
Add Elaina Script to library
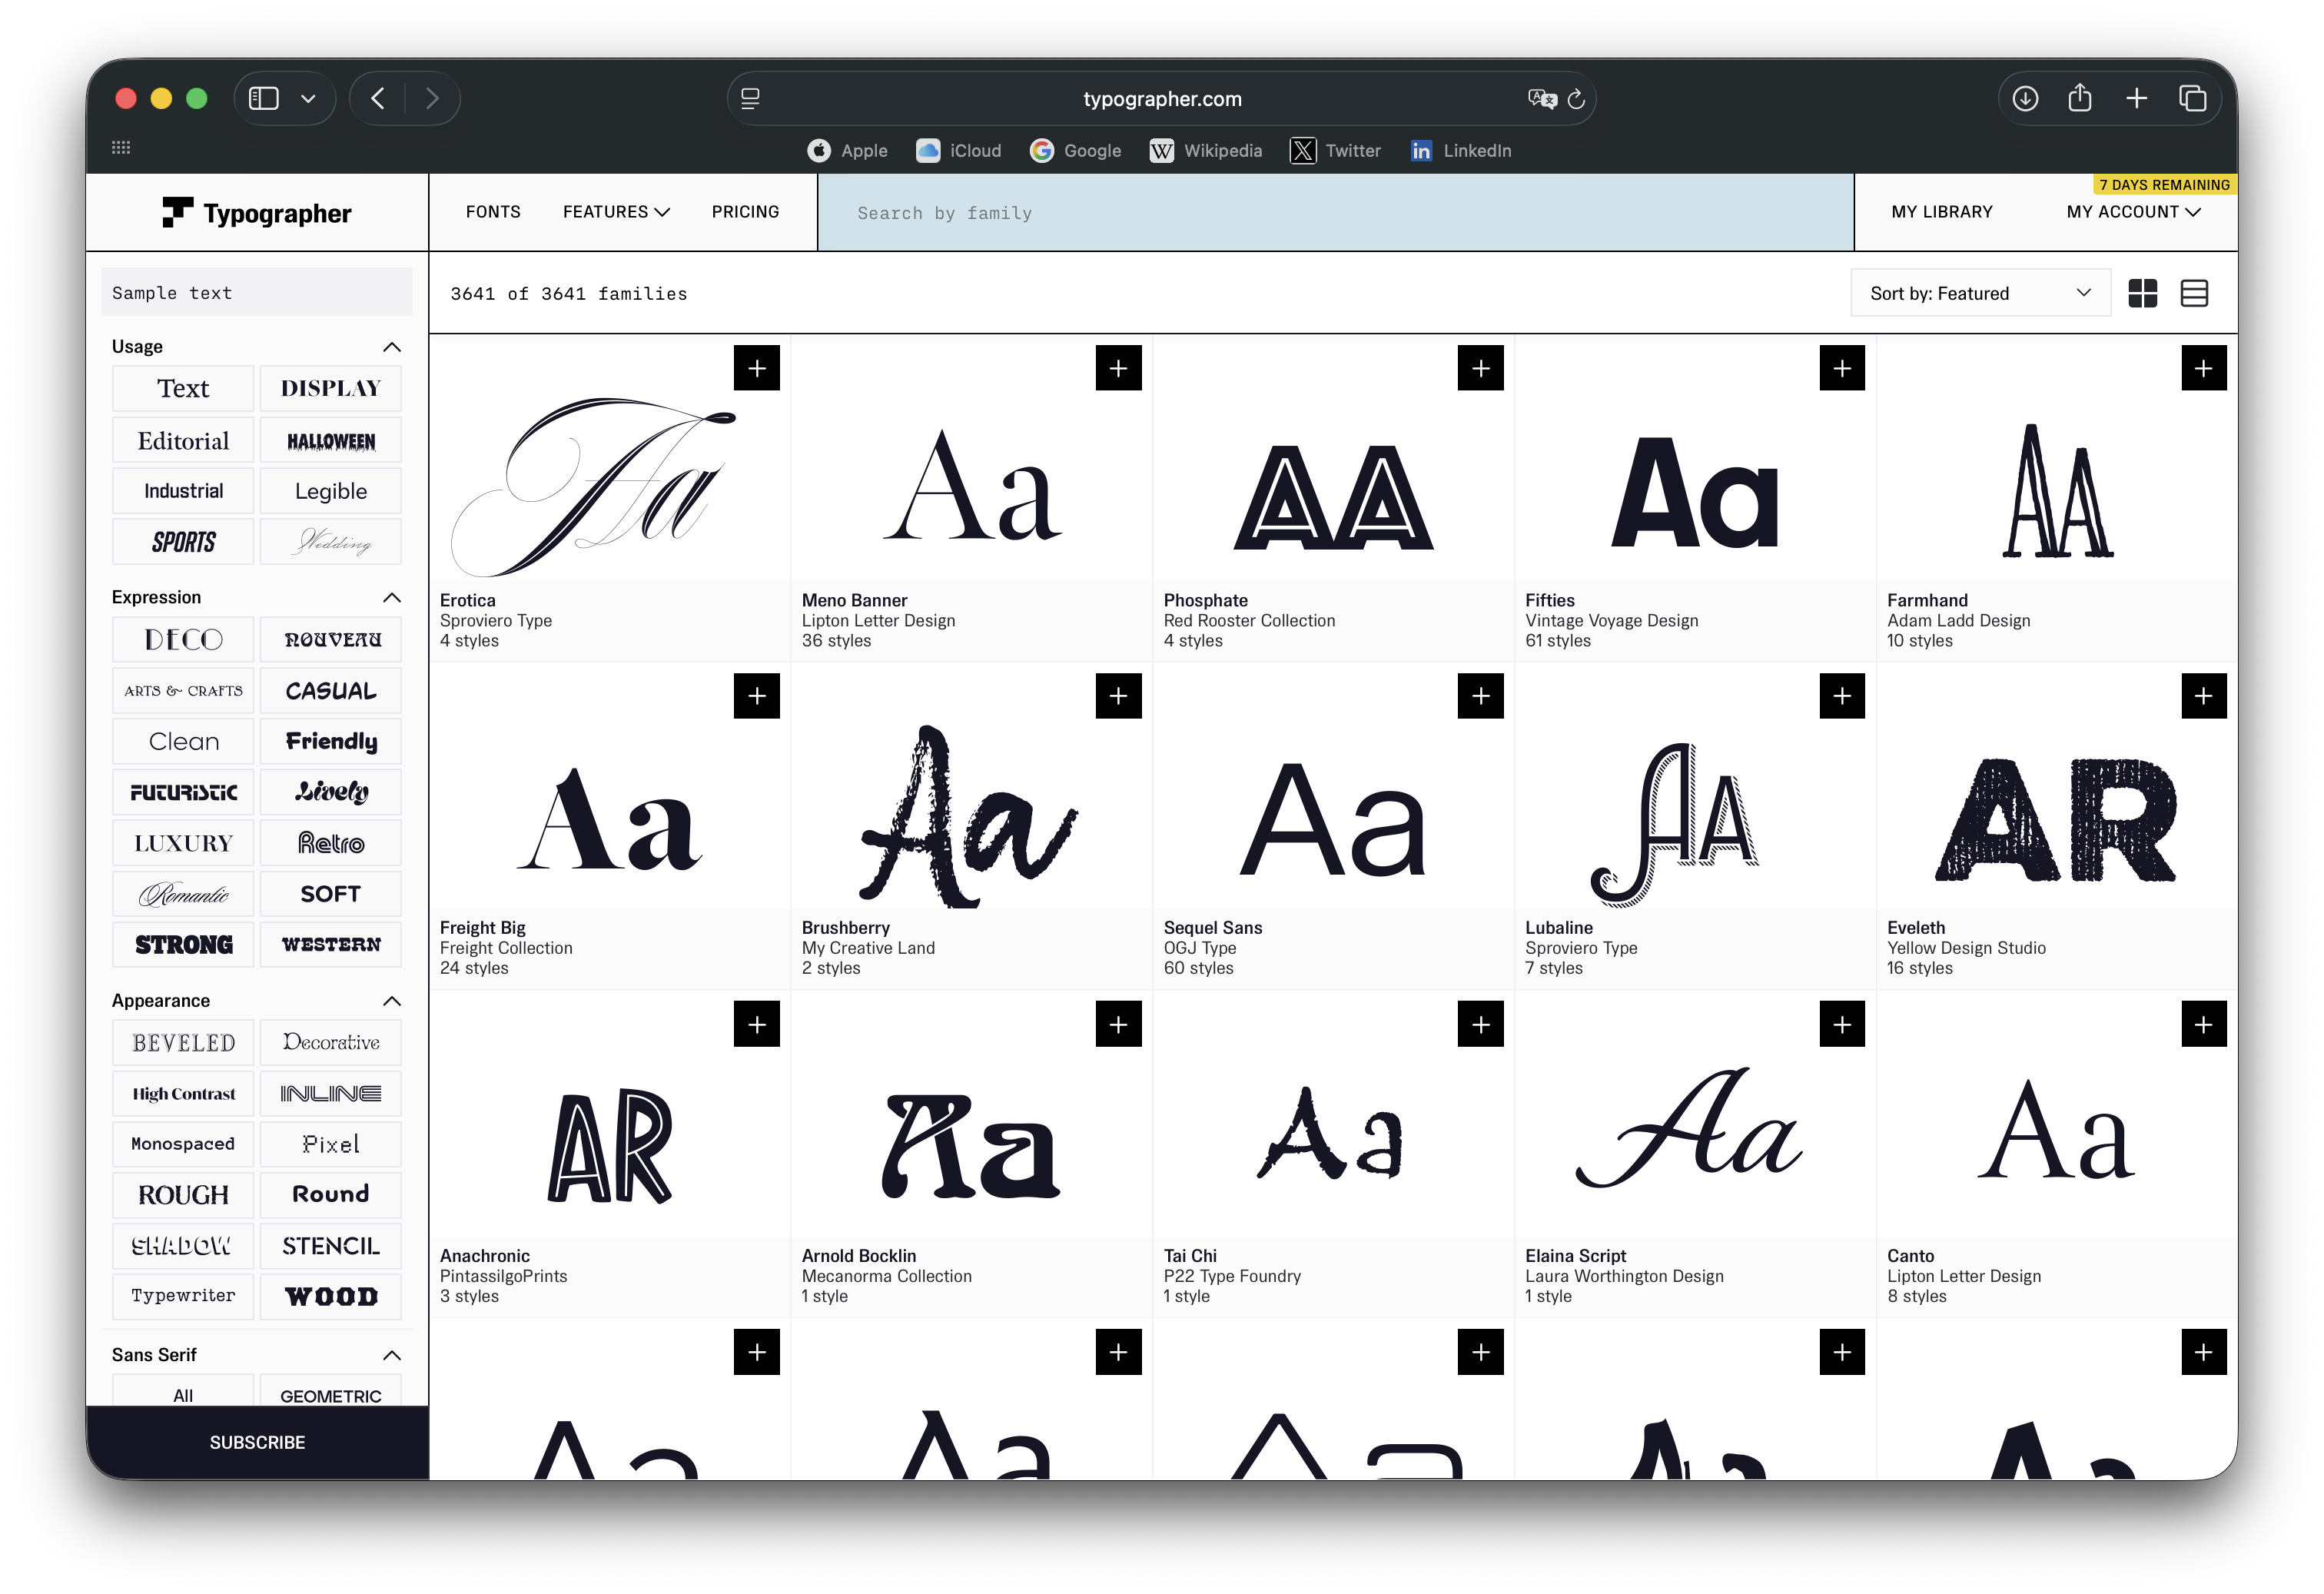coord(1842,1024)
